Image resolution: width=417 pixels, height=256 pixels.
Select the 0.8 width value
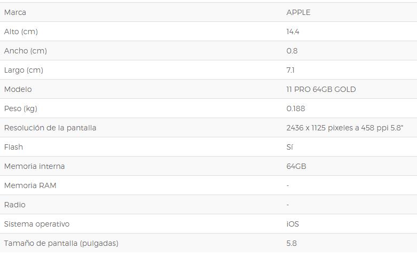pos(292,51)
